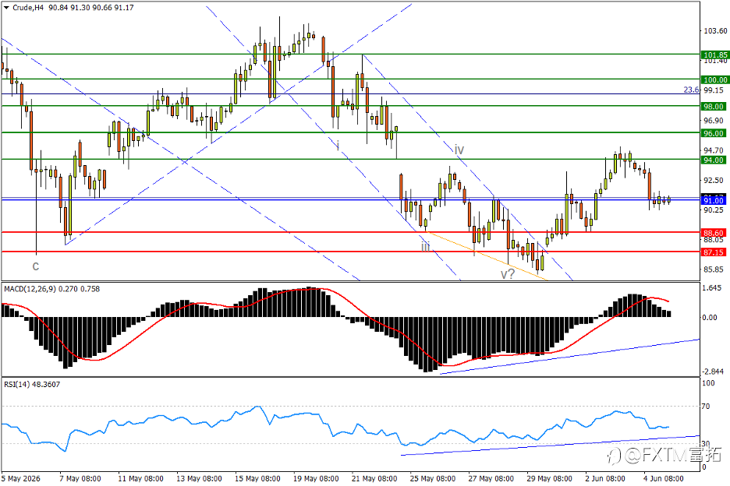Select the red 87.15 support level label
Viewport: 730px width, 486px height.
[x=714, y=252]
